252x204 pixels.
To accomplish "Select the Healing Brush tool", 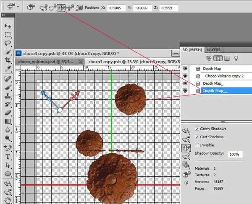I will click(x=8, y=79).
